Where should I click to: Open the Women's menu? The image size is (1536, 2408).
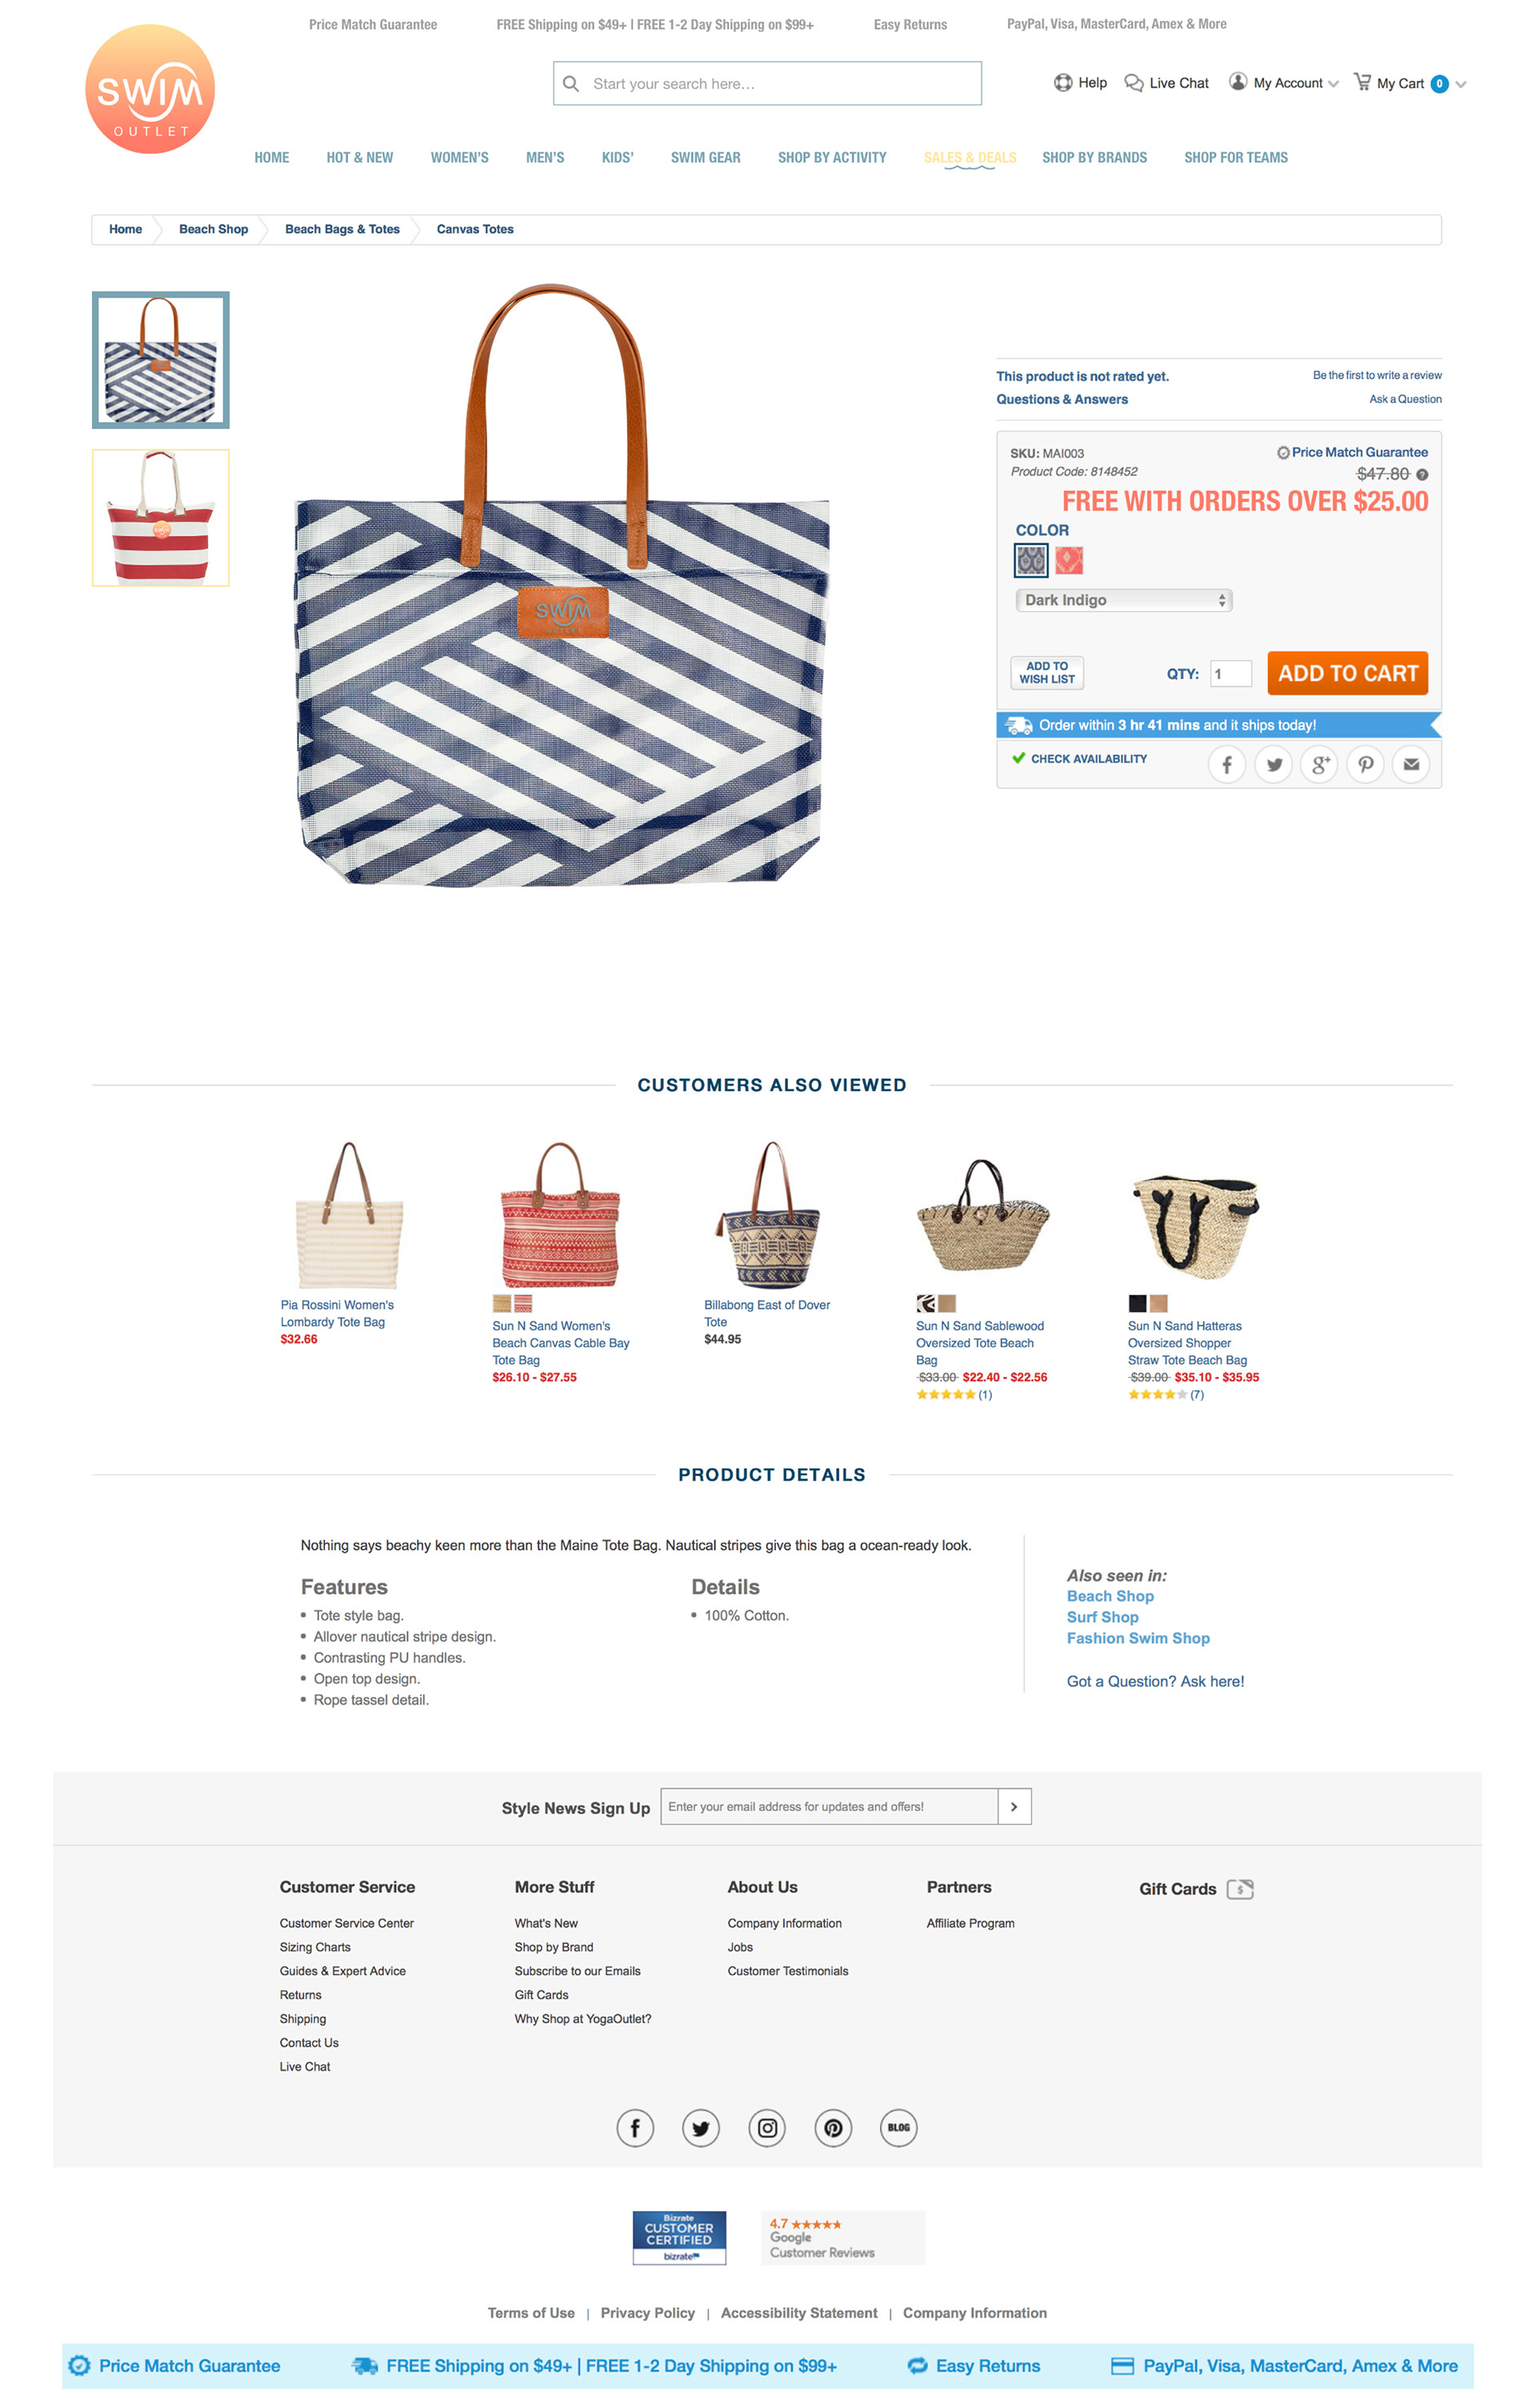pos(459,158)
